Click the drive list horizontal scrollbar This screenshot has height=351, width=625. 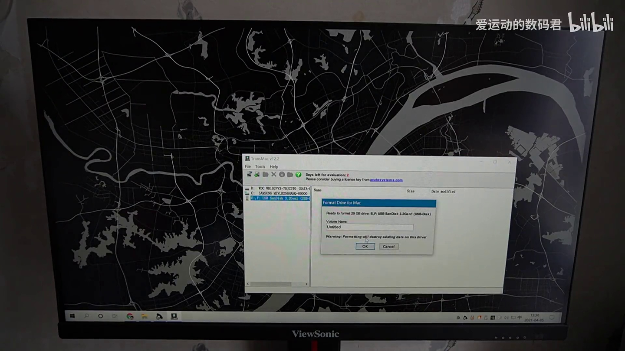click(x=277, y=284)
